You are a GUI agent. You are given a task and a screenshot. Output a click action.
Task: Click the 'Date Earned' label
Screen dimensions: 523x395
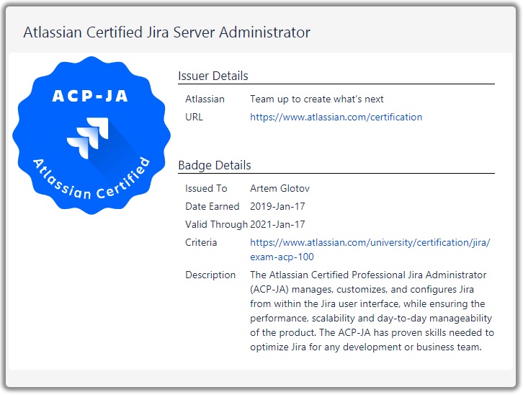(x=212, y=206)
